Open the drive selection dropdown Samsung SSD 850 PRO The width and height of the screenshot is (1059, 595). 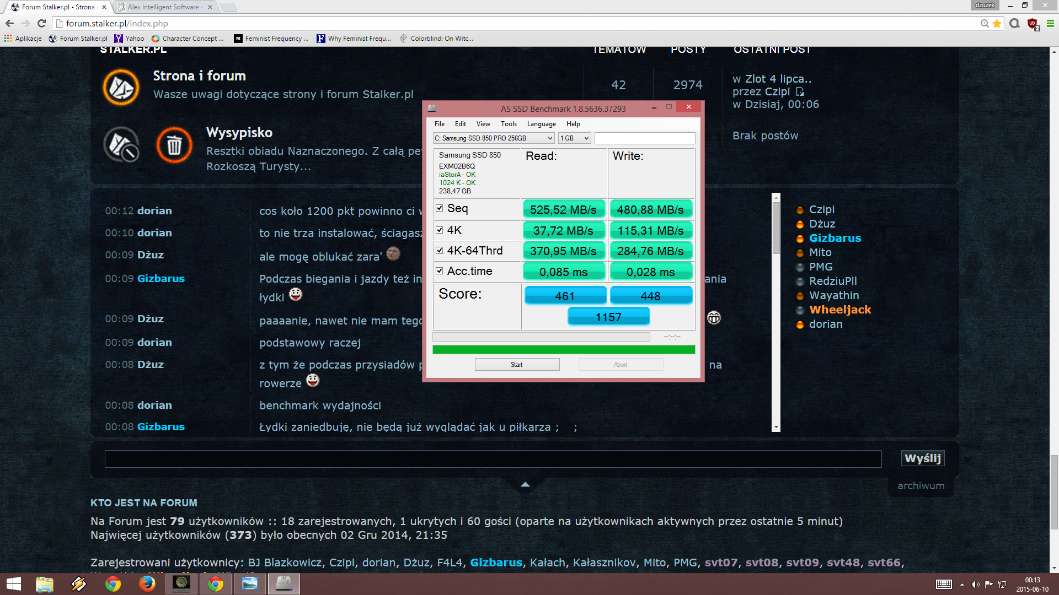[494, 138]
